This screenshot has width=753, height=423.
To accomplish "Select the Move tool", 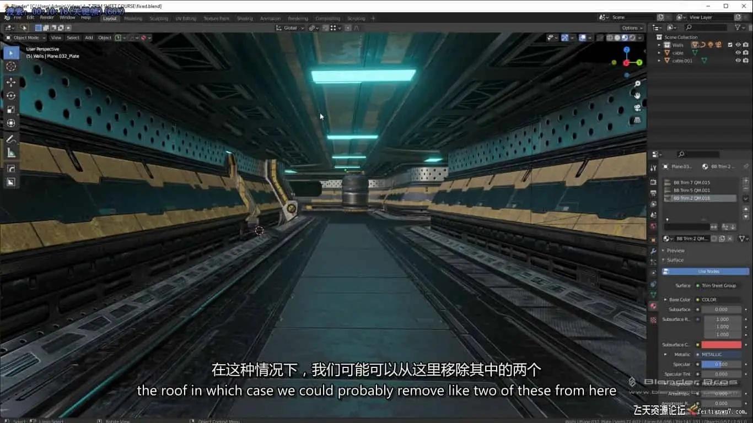I will click(x=11, y=82).
